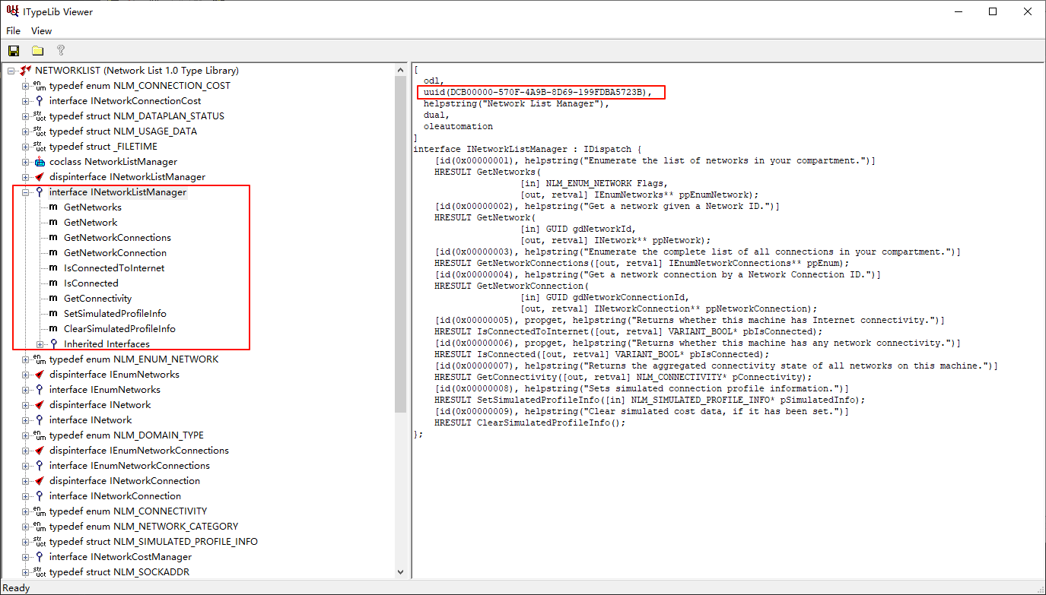
Task: Click the tree panel scroll down arrow
Action: click(x=401, y=572)
